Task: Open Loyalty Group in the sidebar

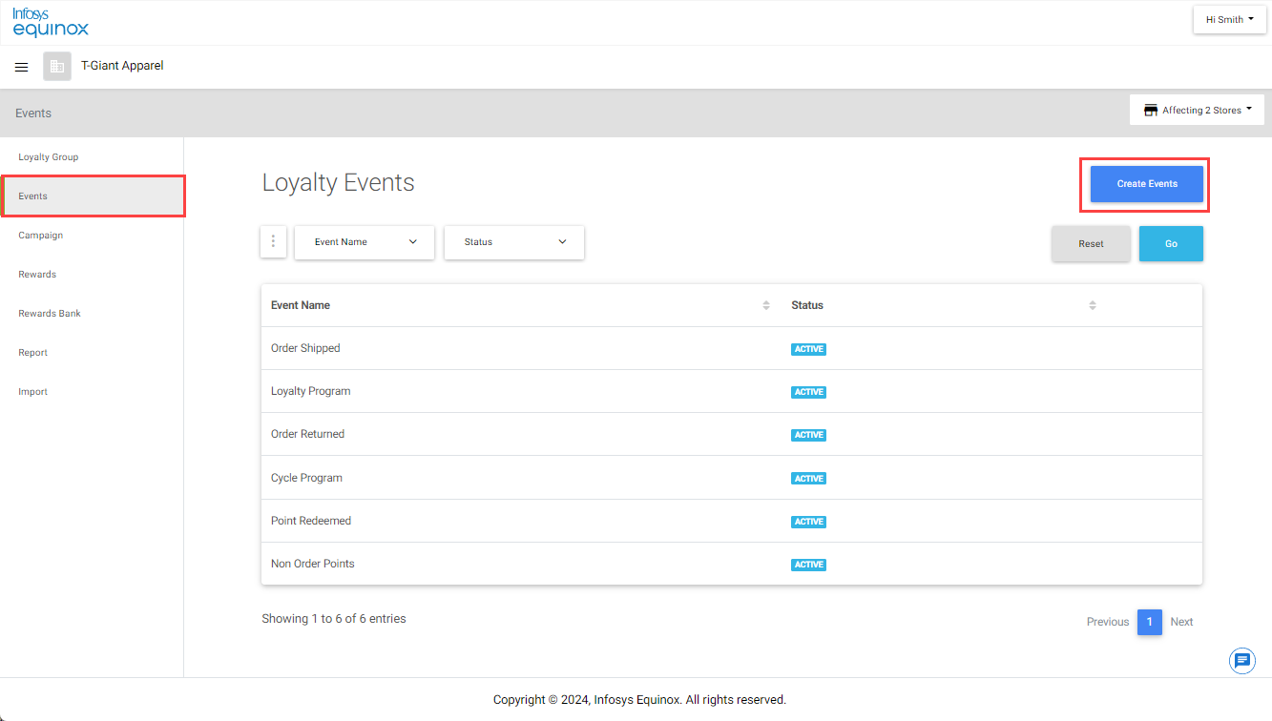Action: 49,157
